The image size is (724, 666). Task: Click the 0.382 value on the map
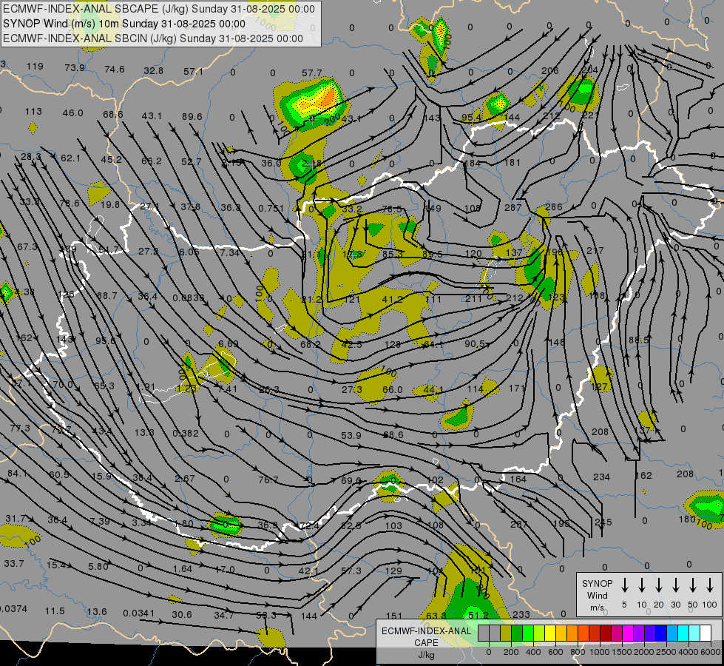pos(186,434)
